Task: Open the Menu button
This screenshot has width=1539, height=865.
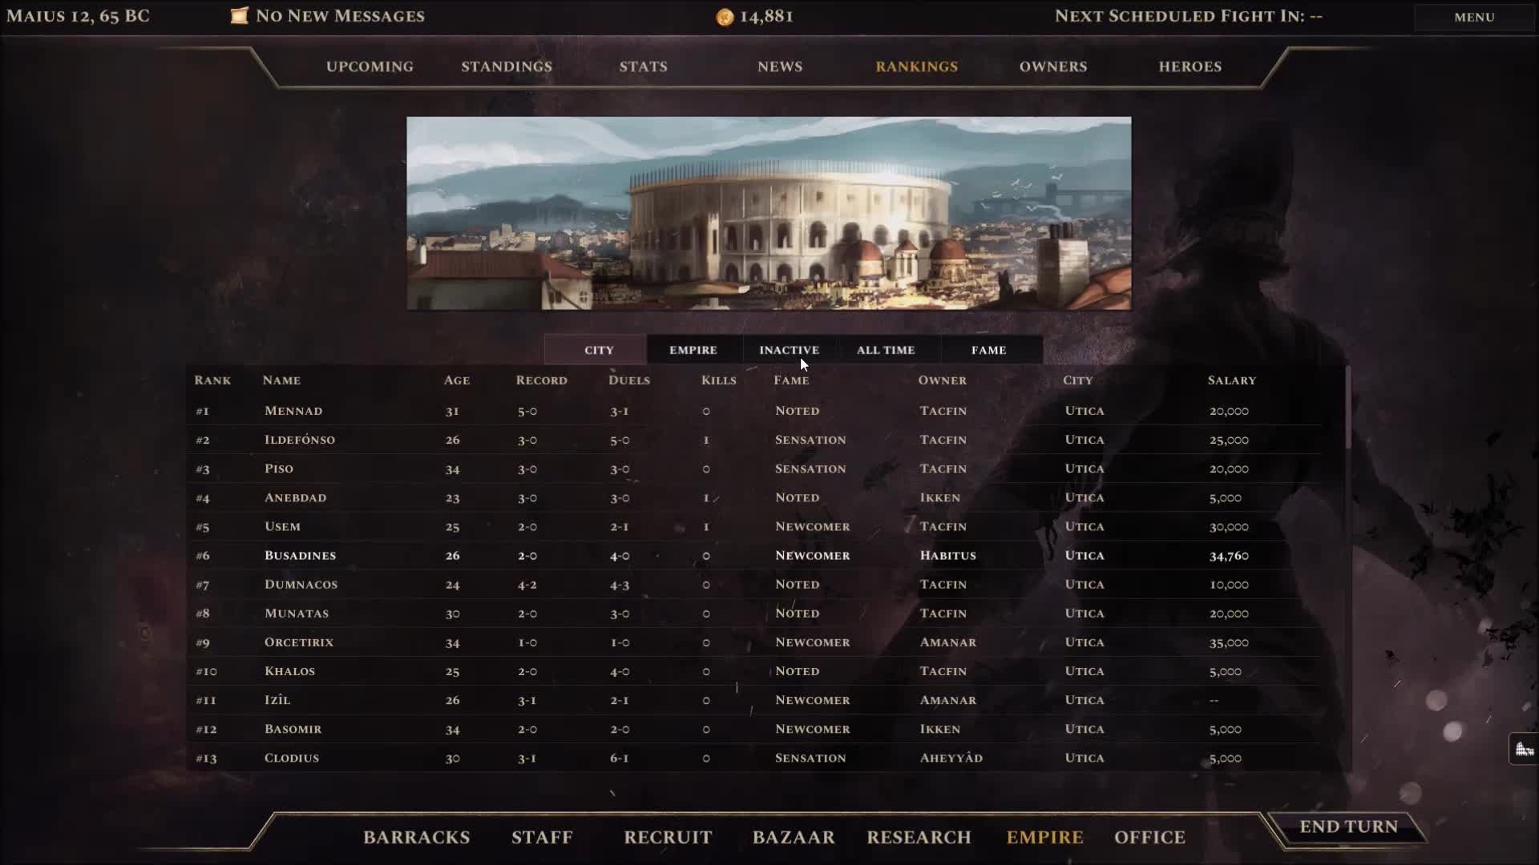Action: coord(1473,17)
